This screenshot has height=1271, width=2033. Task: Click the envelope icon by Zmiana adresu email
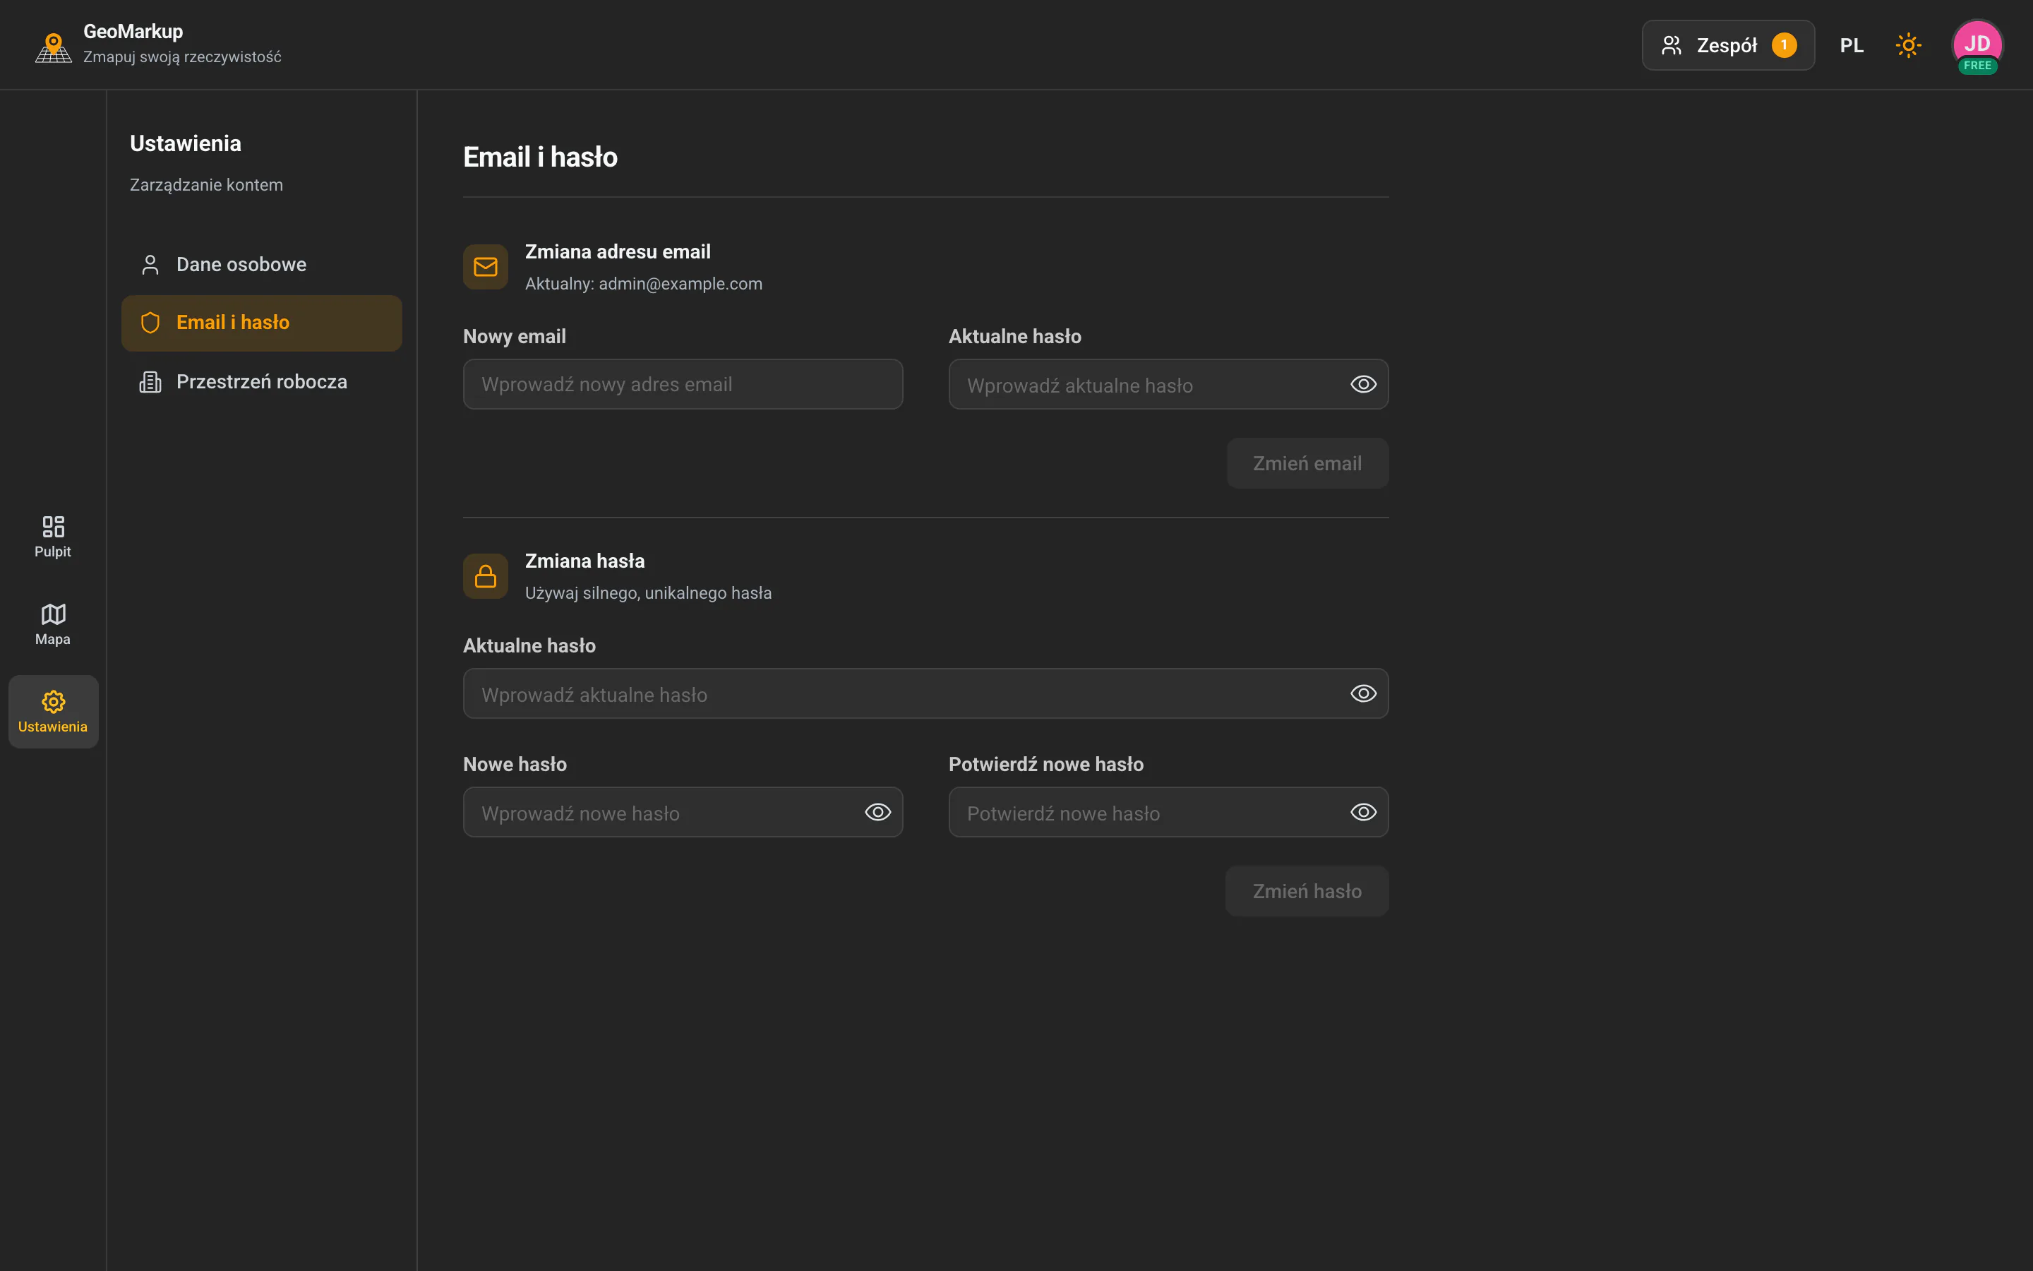[x=486, y=268]
